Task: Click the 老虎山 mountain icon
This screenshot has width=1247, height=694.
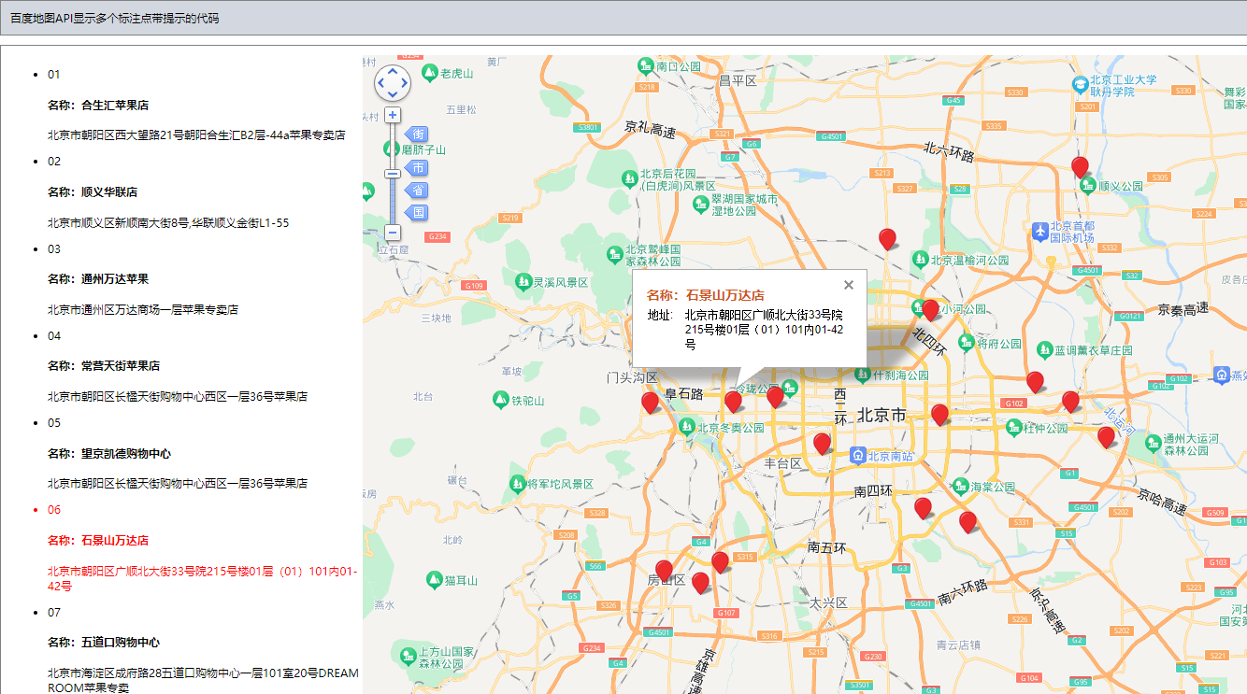Action: [x=430, y=73]
